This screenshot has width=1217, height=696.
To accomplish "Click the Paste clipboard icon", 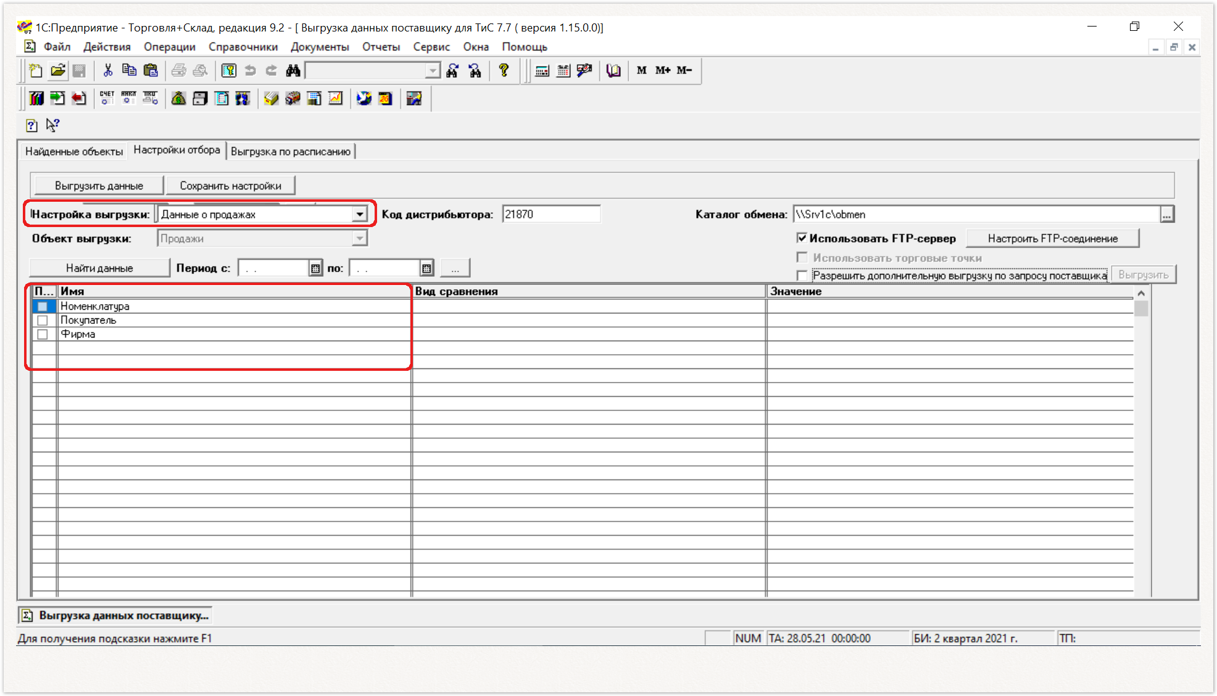I will (x=151, y=70).
